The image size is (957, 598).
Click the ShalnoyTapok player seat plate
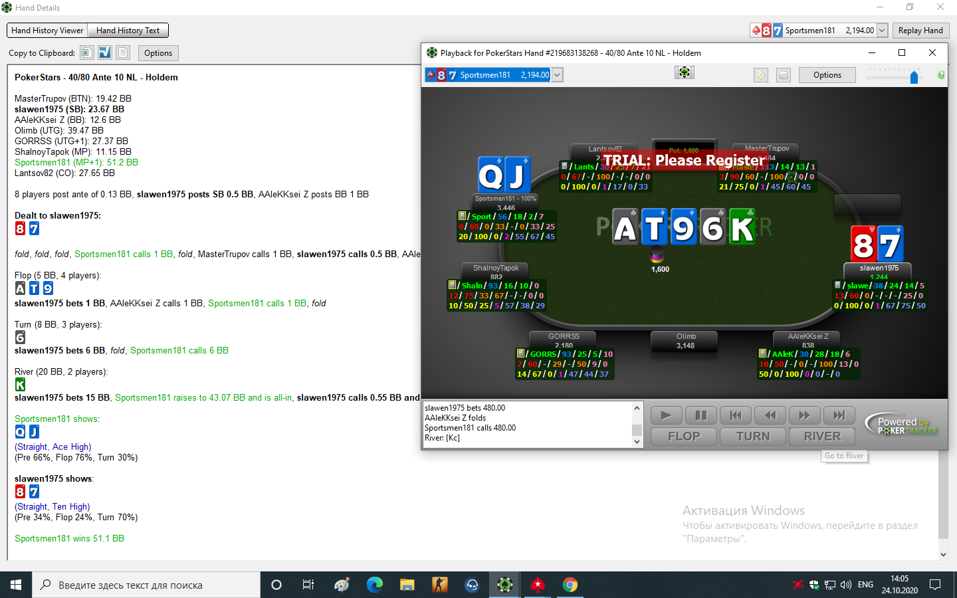tap(496, 272)
